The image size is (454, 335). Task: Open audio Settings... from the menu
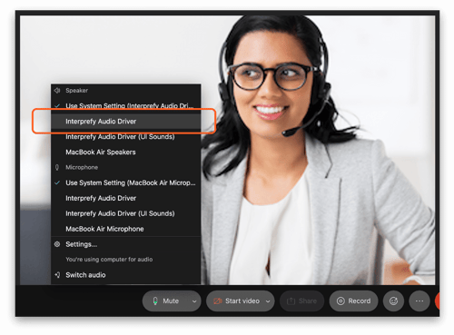pos(126,244)
